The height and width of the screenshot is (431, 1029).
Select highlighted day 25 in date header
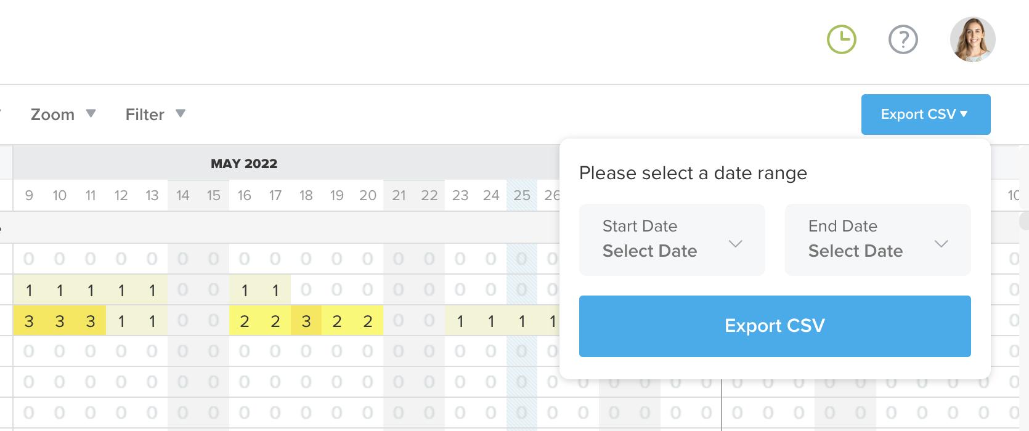[x=522, y=196]
